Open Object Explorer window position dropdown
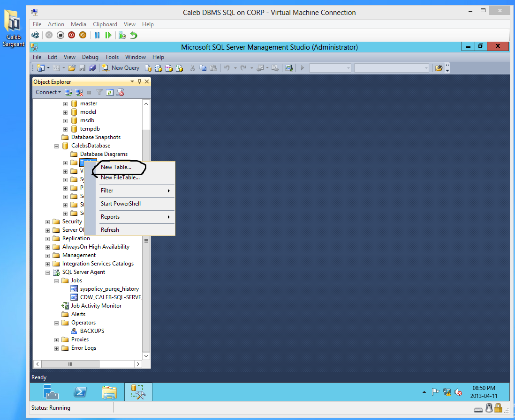 pyautogui.click(x=132, y=81)
